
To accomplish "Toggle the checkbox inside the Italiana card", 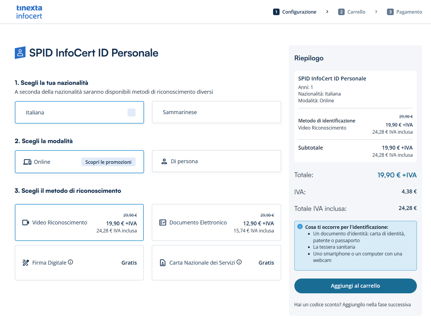I will click(131, 112).
